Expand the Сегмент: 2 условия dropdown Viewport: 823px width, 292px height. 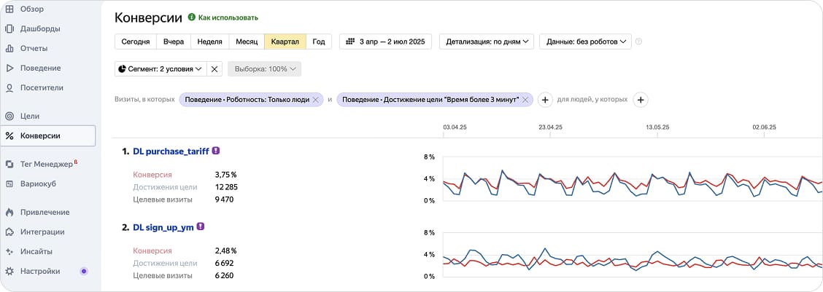160,68
